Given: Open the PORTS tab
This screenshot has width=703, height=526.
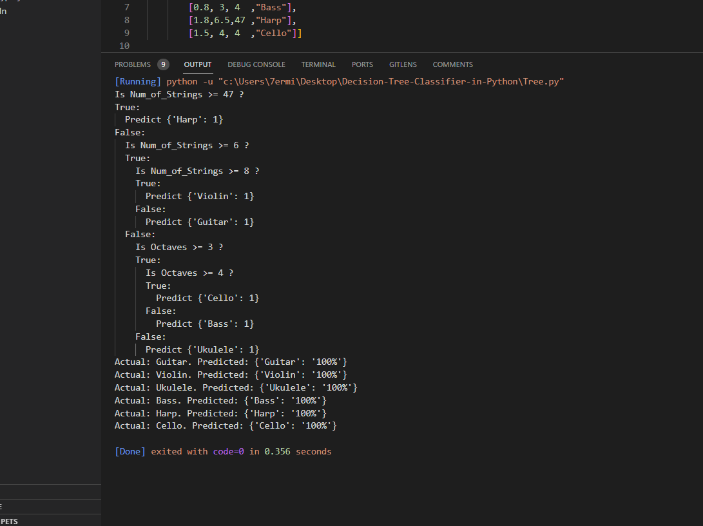Looking at the screenshot, I should point(362,64).
